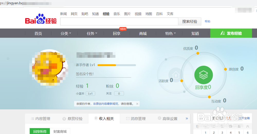Click the 打开宝箱 link

click(x=244, y=118)
